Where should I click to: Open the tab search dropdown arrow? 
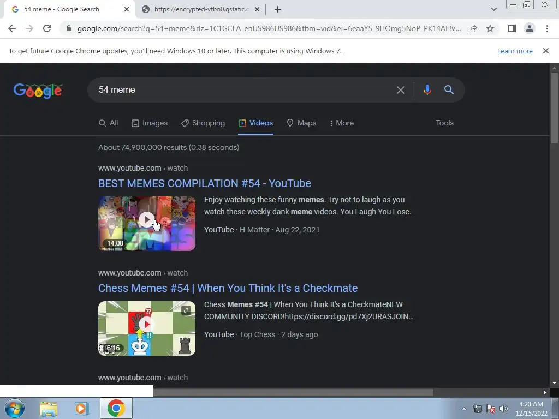tap(493, 9)
